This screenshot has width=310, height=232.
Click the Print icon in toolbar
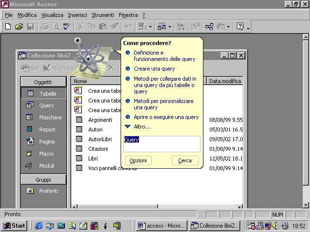[45, 27]
